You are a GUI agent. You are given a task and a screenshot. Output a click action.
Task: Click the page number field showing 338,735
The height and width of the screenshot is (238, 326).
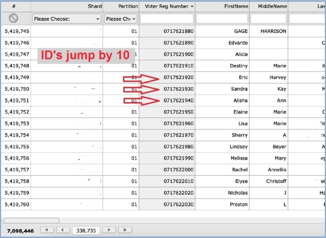tap(86, 231)
